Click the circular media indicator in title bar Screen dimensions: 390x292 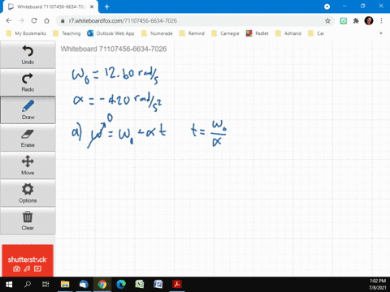[327, 6]
